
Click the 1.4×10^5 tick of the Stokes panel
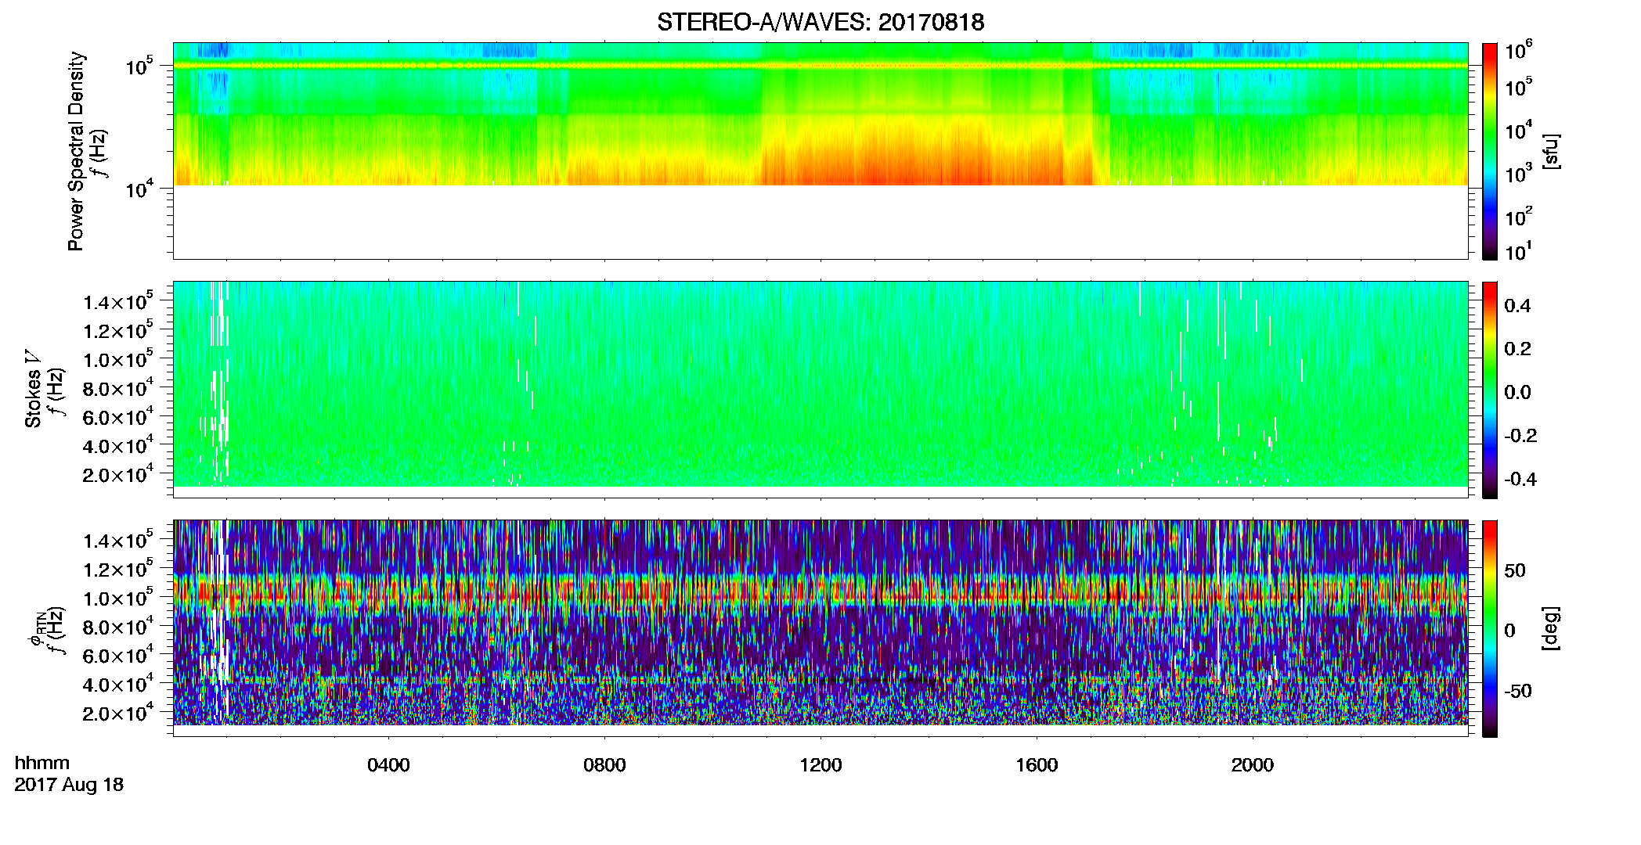click(118, 301)
